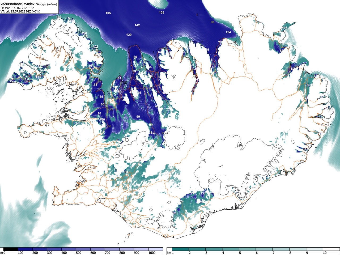340x255 pixels.
Task: Click the darkest blue swatch after 100 m
Action: 25,249
